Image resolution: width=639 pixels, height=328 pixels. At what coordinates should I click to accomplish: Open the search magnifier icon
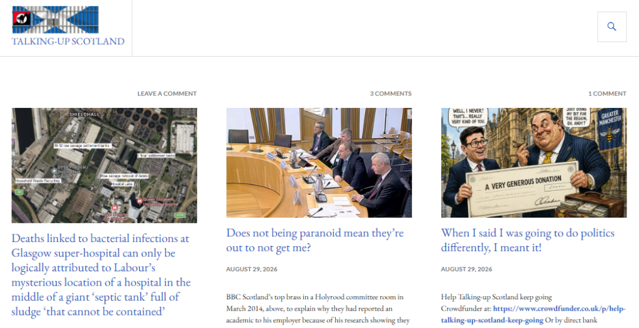612,26
